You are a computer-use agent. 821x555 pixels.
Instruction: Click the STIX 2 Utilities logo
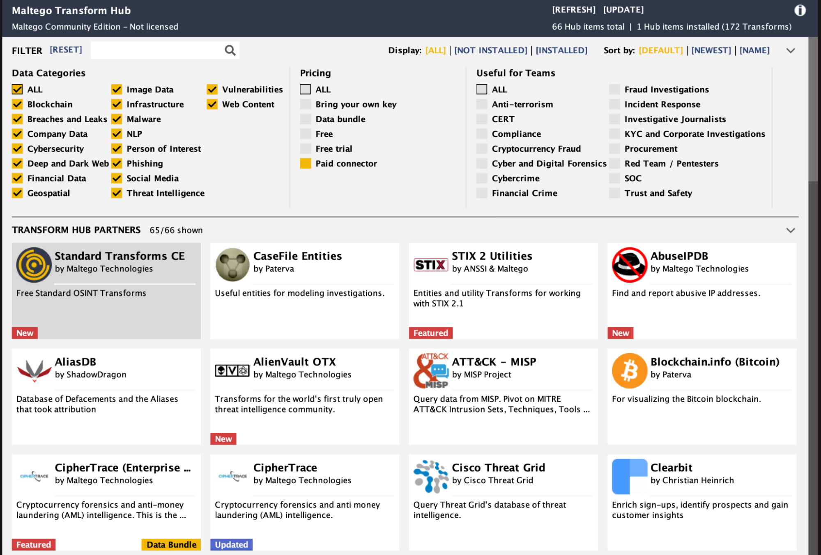click(430, 265)
